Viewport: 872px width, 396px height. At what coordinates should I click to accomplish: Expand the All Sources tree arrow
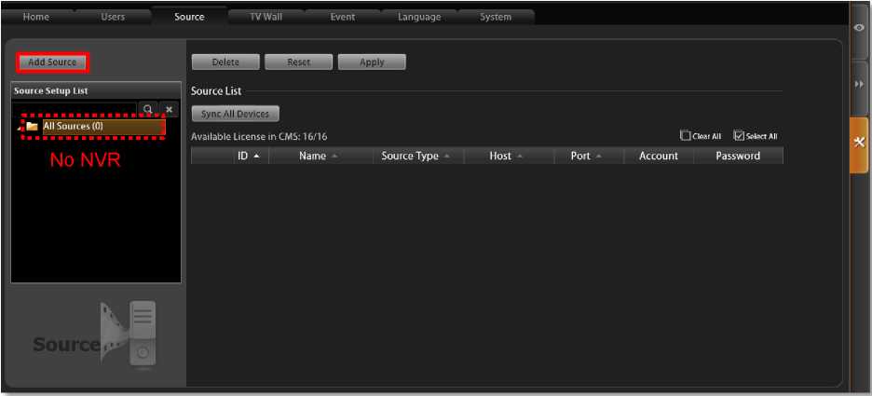click(x=20, y=127)
